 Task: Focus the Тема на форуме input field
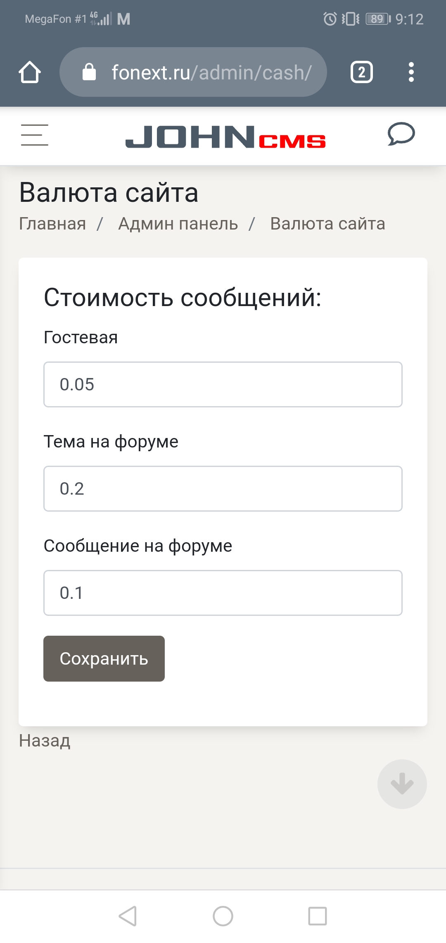223,488
